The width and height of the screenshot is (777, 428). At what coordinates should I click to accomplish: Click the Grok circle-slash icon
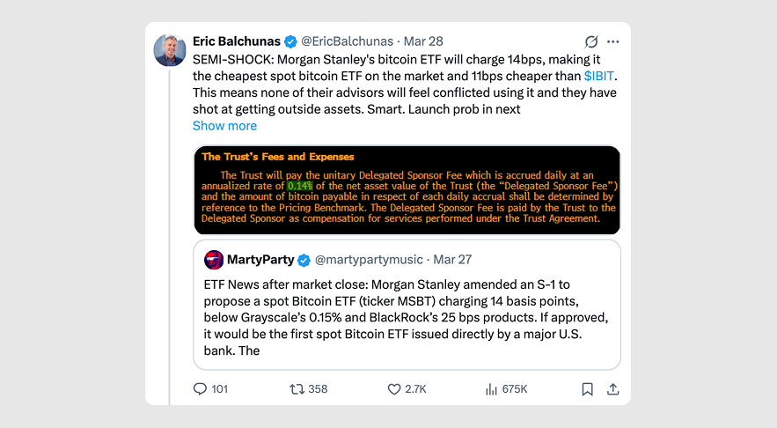[x=591, y=42]
